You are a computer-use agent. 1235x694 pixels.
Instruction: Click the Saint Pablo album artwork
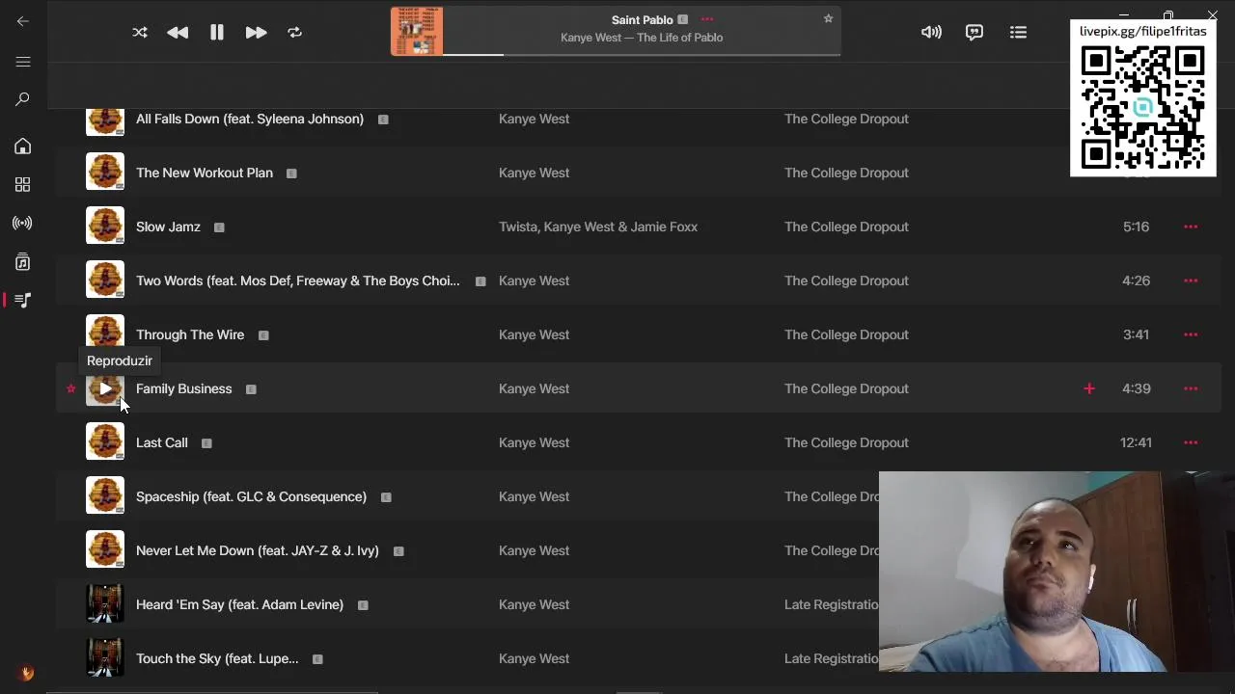(x=417, y=32)
